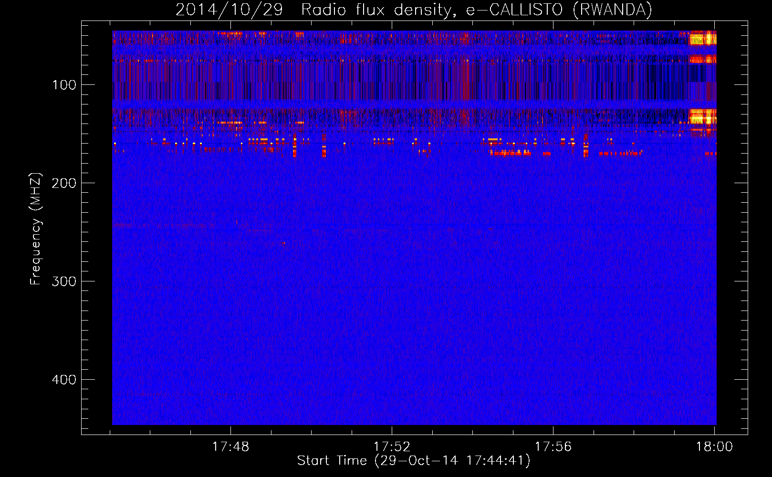Click the 17:48 time tick label
This screenshot has height=477, width=772.
[x=230, y=446]
